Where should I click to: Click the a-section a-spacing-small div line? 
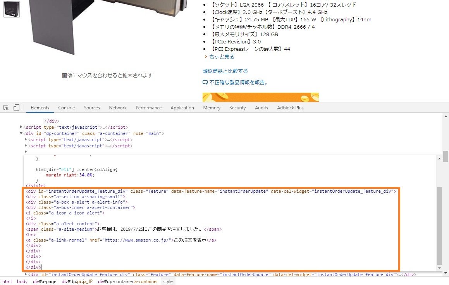coord(75,197)
